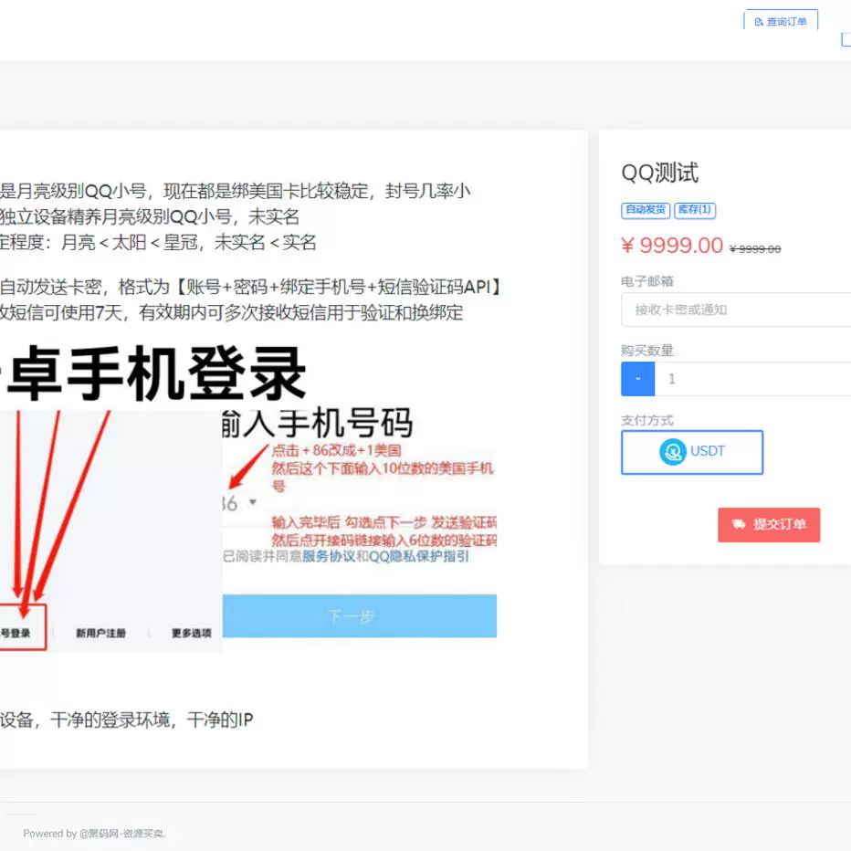The height and width of the screenshot is (851, 851).
Task: Select USDT as the payment method
Action: (691, 452)
